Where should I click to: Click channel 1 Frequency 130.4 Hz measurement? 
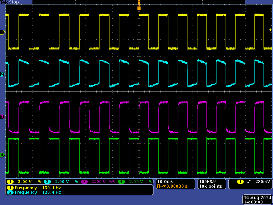34,188
